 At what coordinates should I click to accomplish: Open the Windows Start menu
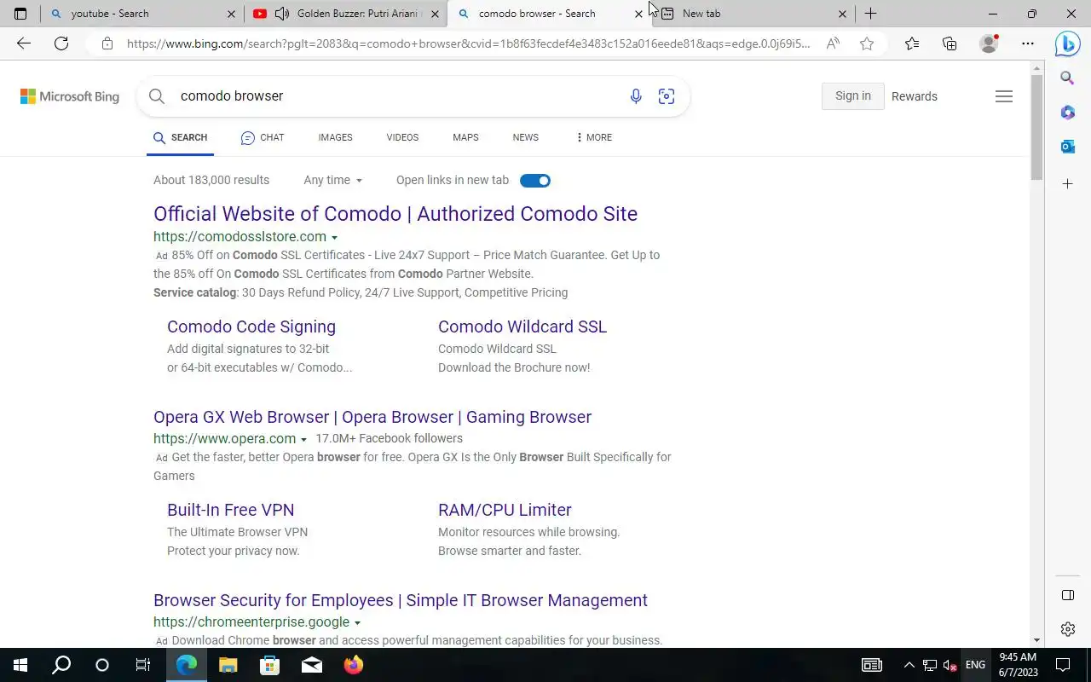point(20,665)
